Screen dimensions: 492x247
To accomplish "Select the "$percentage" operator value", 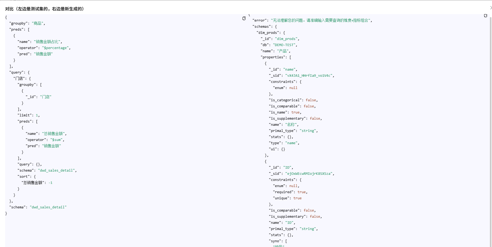I will (55, 48).
